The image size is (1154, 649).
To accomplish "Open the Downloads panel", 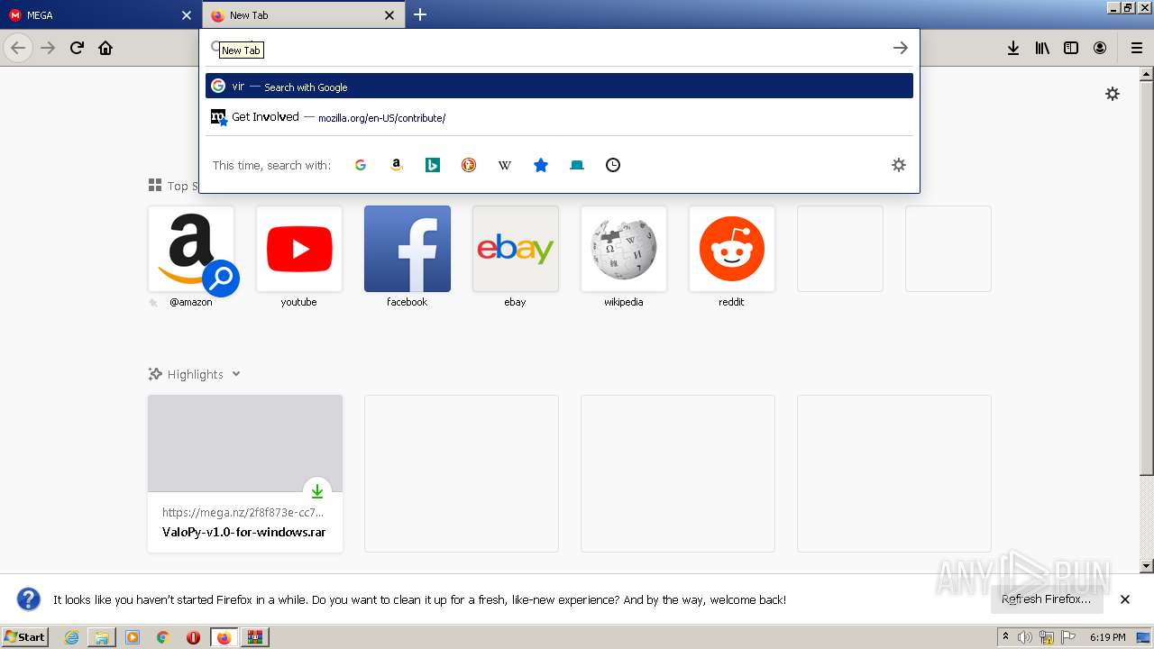I will pos(1013,48).
